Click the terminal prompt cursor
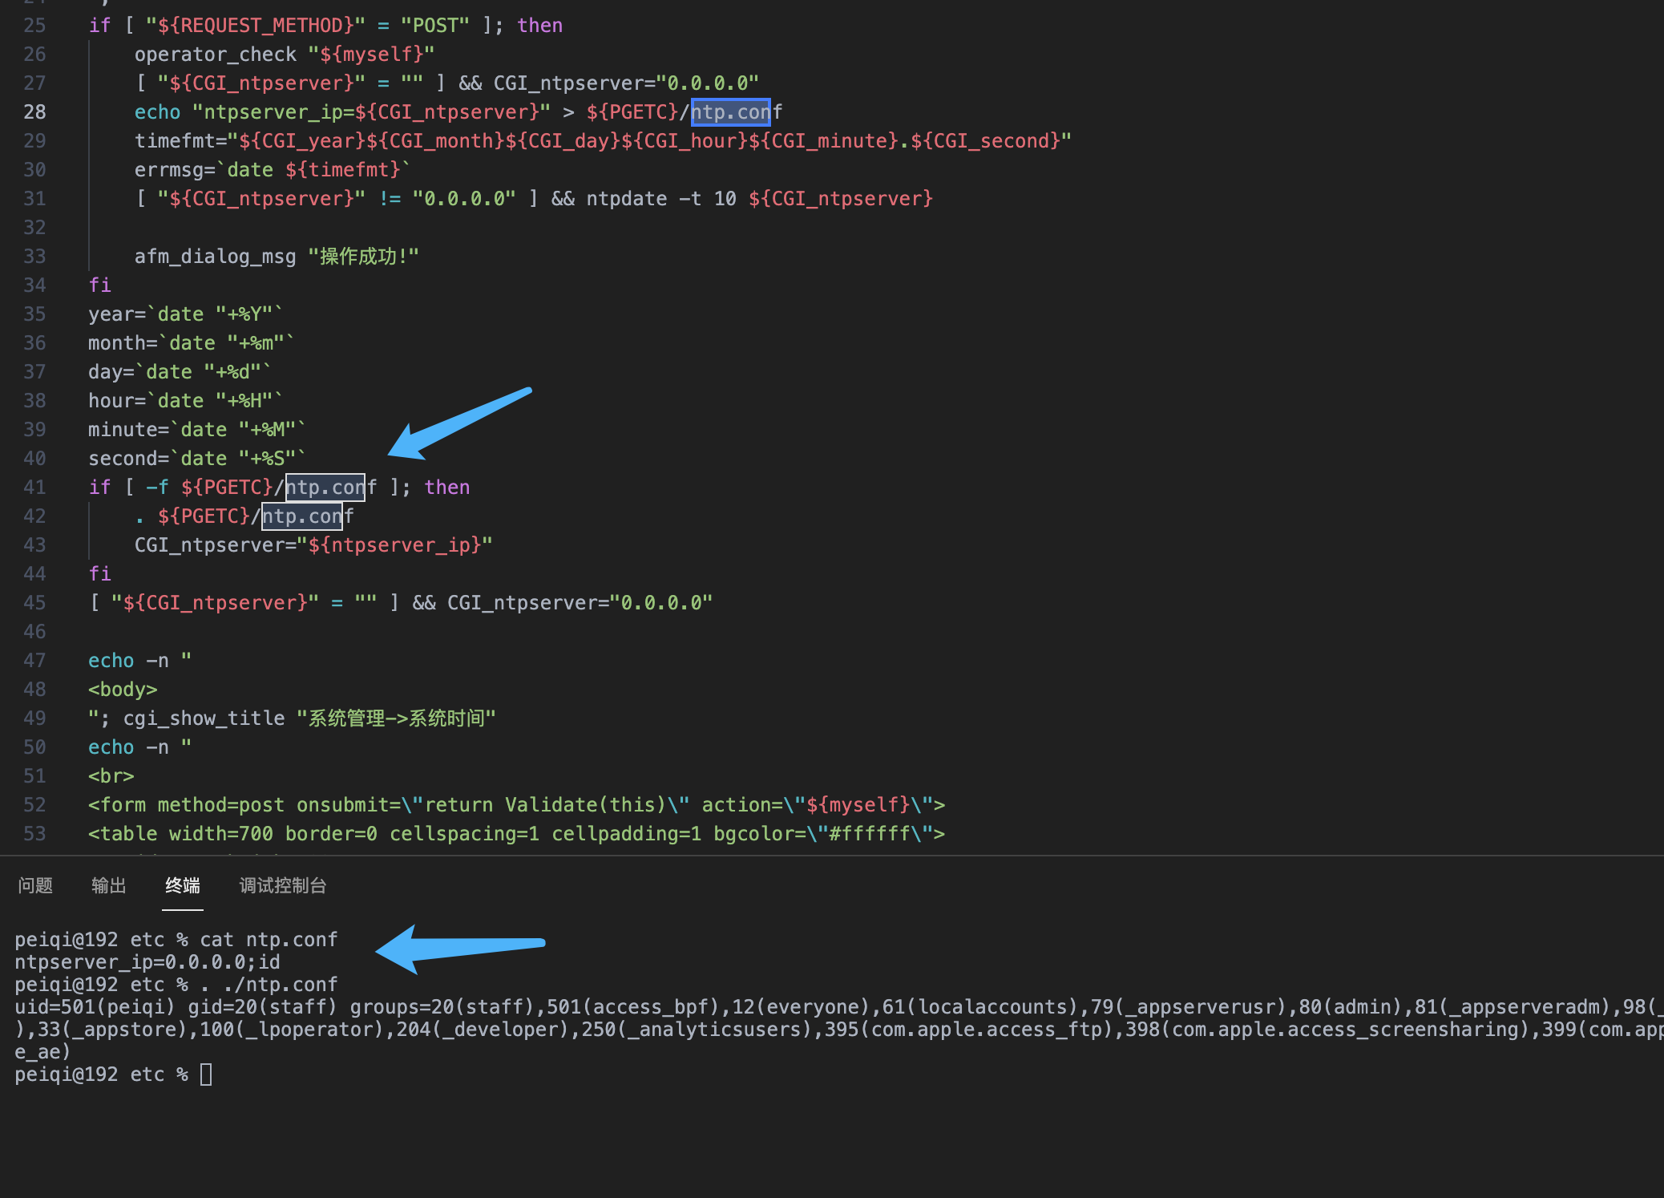Viewport: 1664px width, 1198px height. tap(206, 1075)
